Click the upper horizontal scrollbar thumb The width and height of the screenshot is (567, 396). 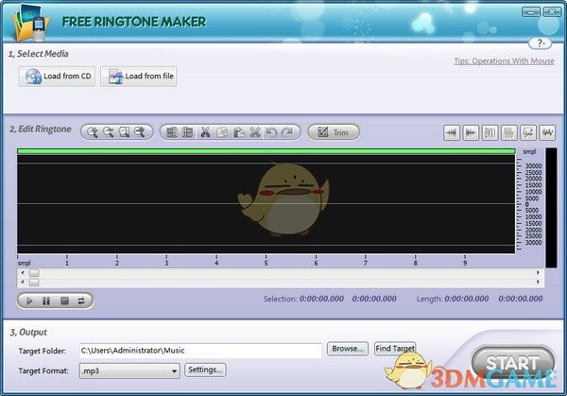pos(34,273)
